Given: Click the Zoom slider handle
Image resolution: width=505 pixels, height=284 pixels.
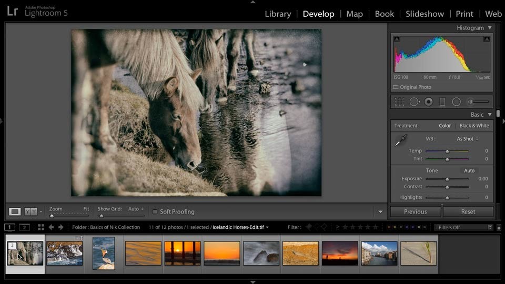Looking at the screenshot, I should 52,216.
